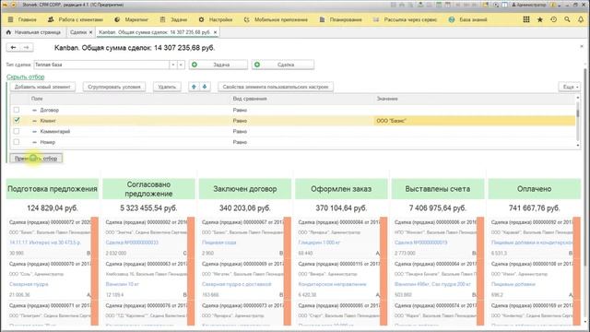Open notifications bell icon
The width and height of the screenshot is (590, 332).
(x=581, y=19)
